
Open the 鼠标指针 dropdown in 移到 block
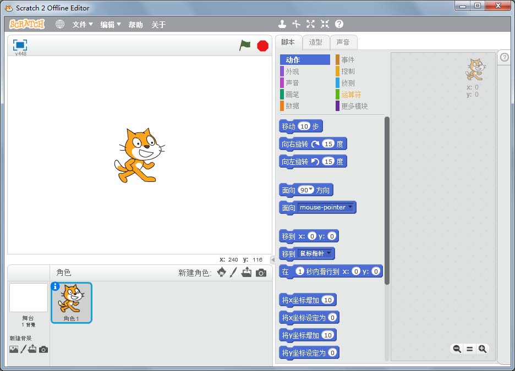pos(329,253)
